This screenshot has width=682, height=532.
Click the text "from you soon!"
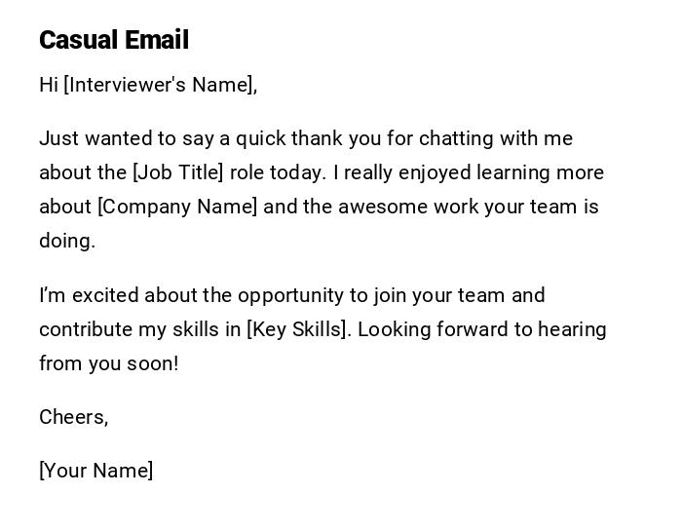coord(109,363)
